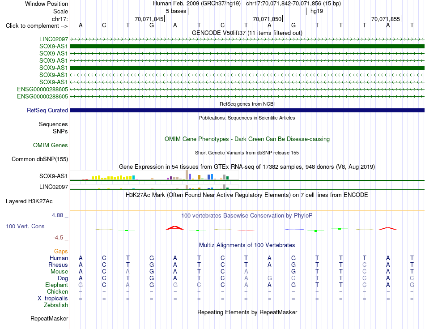Click the Mouse alignment row label

click(59, 272)
